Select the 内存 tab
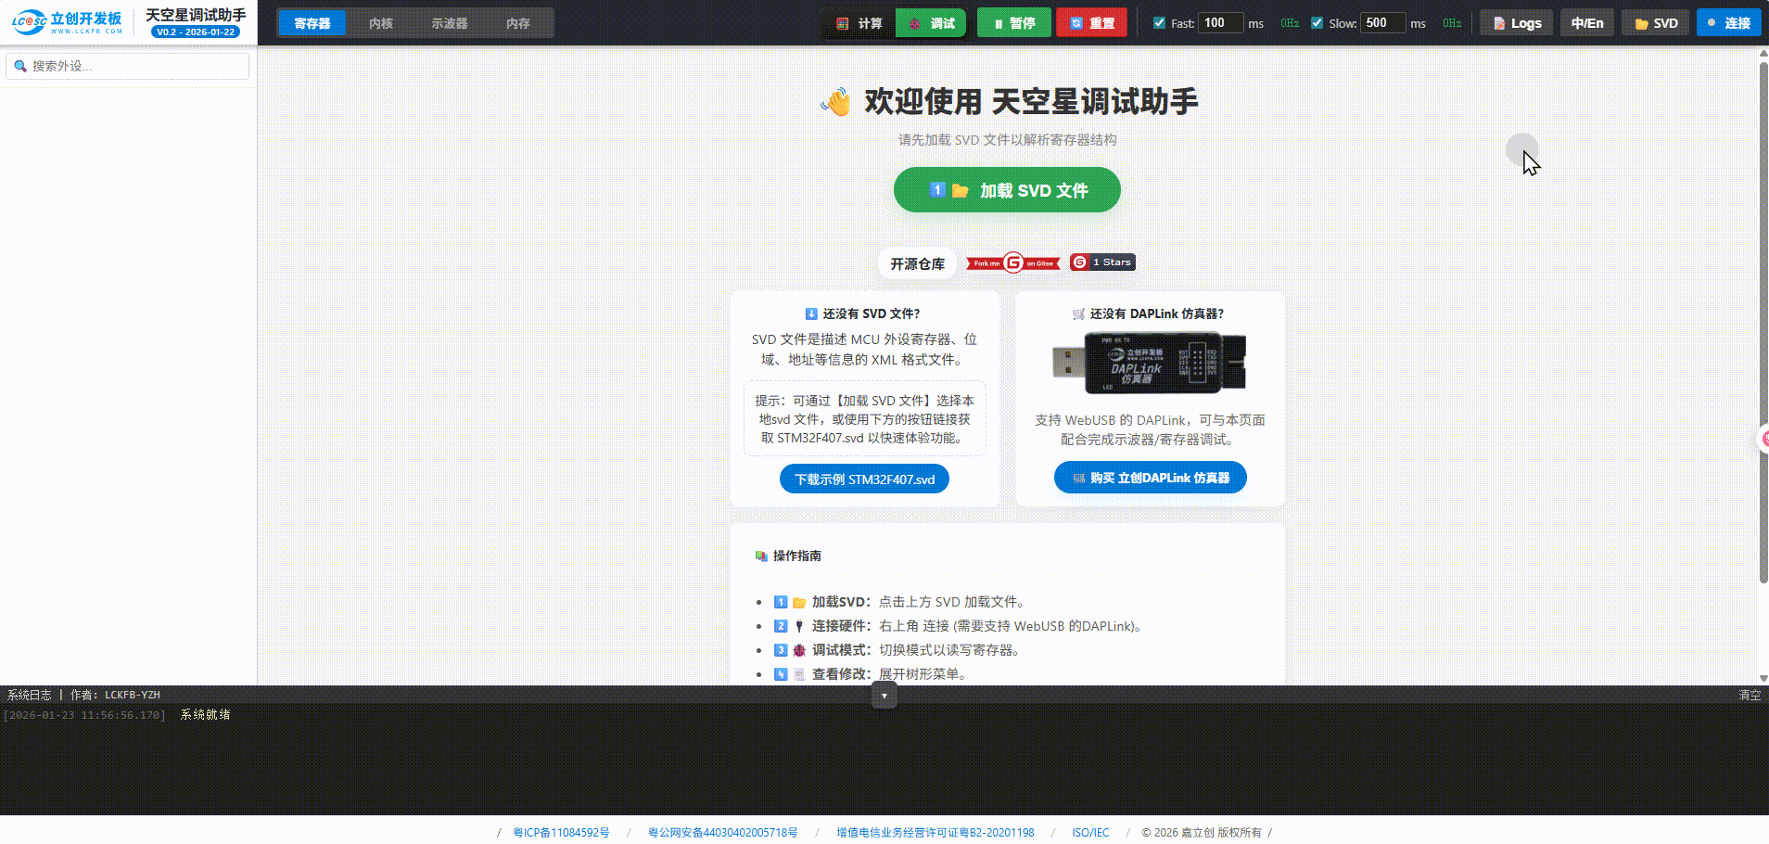This screenshot has height=844, width=1769. tap(518, 22)
